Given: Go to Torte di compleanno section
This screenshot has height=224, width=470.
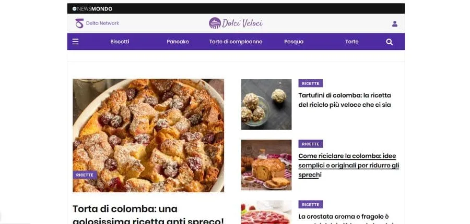Looking at the screenshot, I should point(236,42).
